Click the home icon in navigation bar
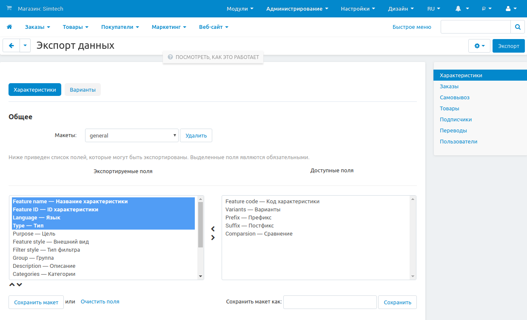This screenshot has height=320, width=527. tap(9, 27)
